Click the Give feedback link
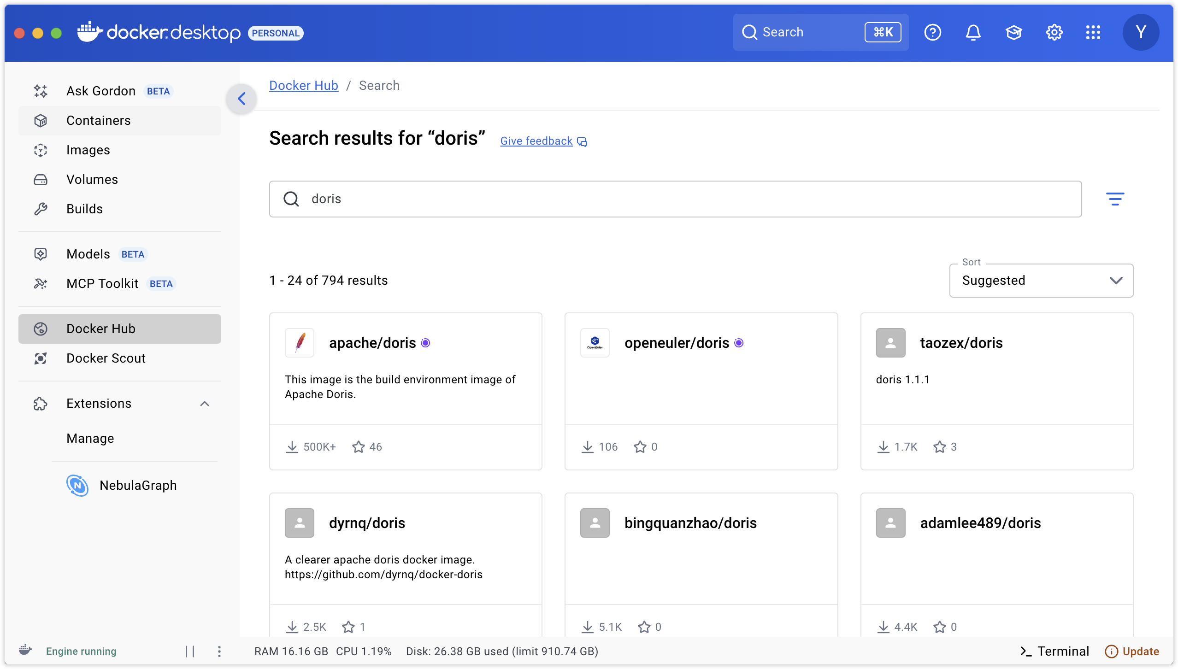The height and width of the screenshot is (669, 1178). coord(536,141)
